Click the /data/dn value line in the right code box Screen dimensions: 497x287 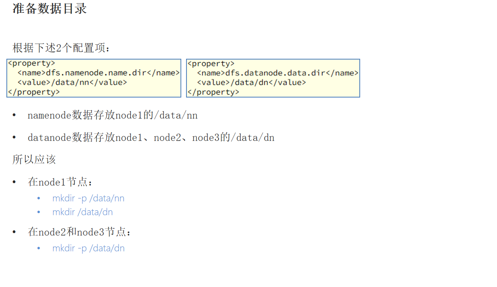[251, 82]
